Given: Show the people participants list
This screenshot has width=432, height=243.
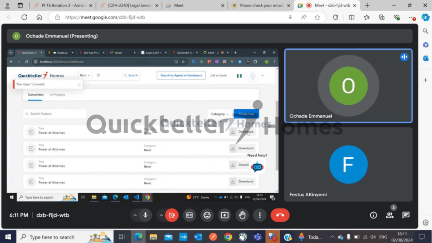Looking at the screenshot, I should point(390,215).
